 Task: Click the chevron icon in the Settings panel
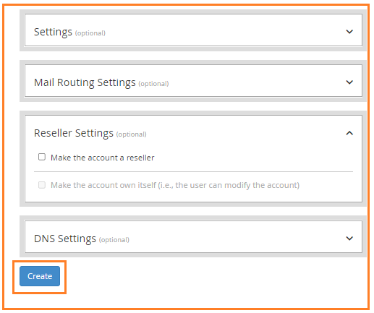click(349, 32)
